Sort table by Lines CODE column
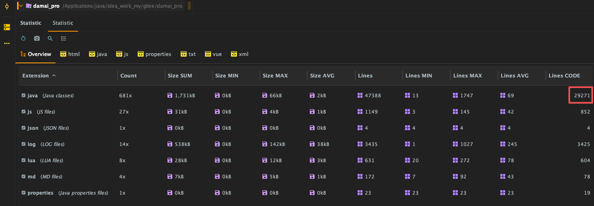Viewport: 594px width, 206px height. click(564, 76)
